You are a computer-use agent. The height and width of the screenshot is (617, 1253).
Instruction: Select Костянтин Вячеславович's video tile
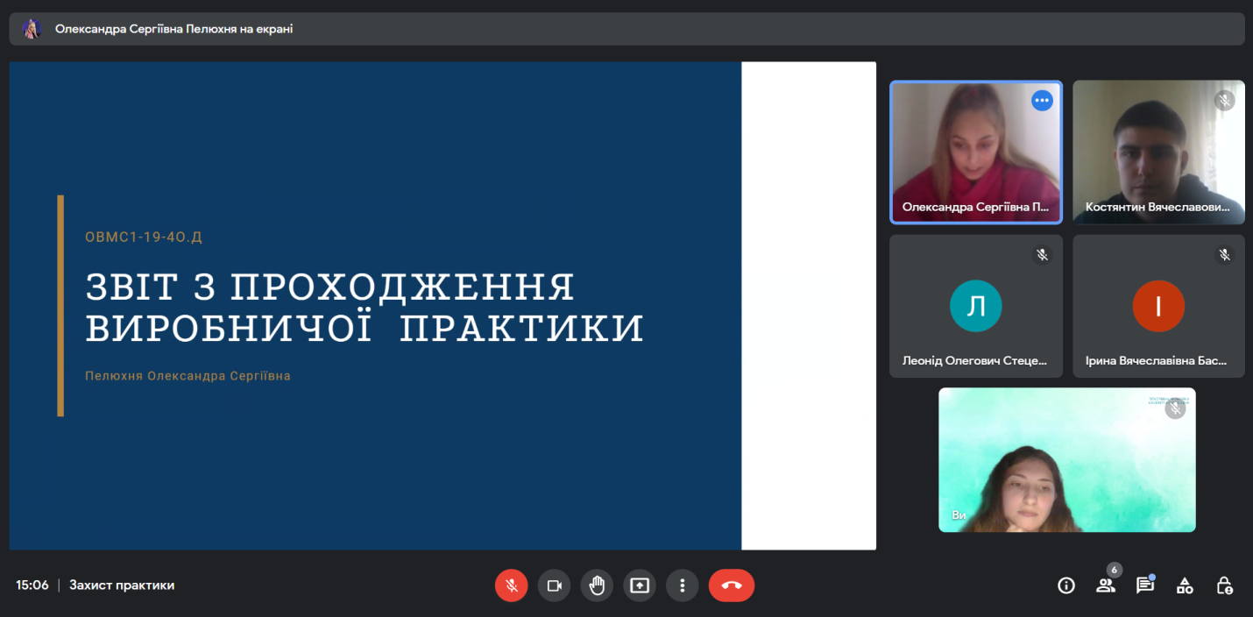tap(1158, 152)
